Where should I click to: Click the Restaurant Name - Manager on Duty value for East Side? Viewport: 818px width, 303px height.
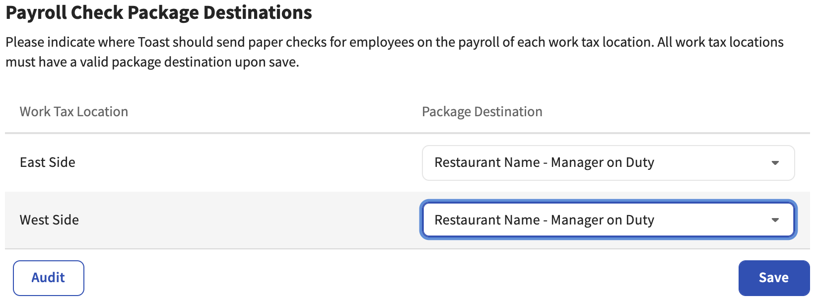(545, 163)
